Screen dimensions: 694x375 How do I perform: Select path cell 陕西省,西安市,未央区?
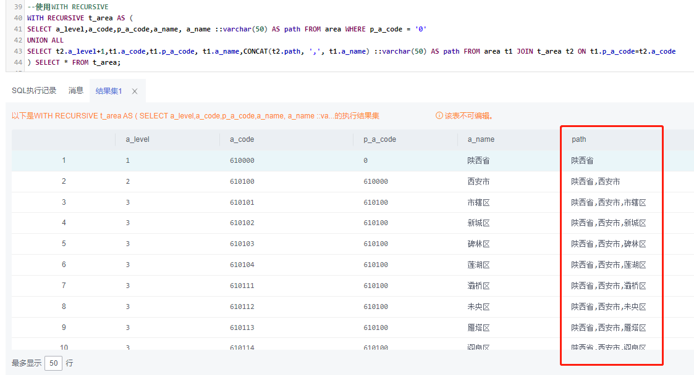coord(609,307)
